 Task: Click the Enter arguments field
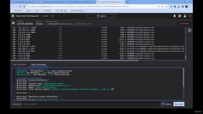pyautogui.click(x=91, y=104)
